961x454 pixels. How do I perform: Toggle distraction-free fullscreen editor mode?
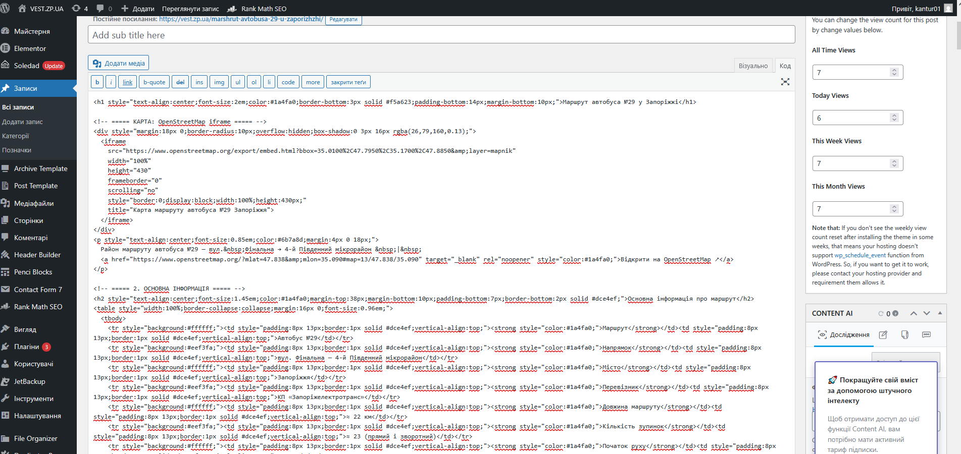[785, 82]
